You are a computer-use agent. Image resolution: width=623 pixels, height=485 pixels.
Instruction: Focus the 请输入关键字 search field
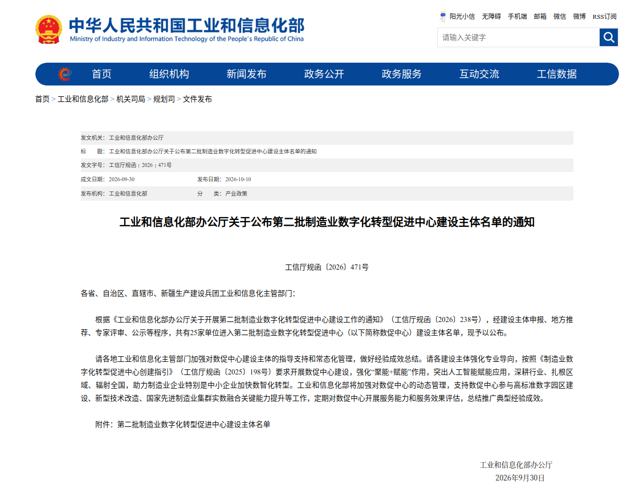pos(519,38)
